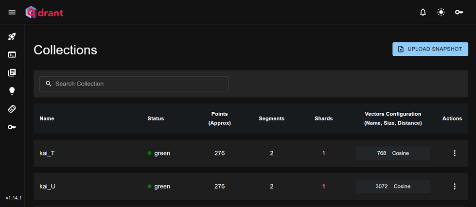Click the Qdrant logo

click(44, 12)
